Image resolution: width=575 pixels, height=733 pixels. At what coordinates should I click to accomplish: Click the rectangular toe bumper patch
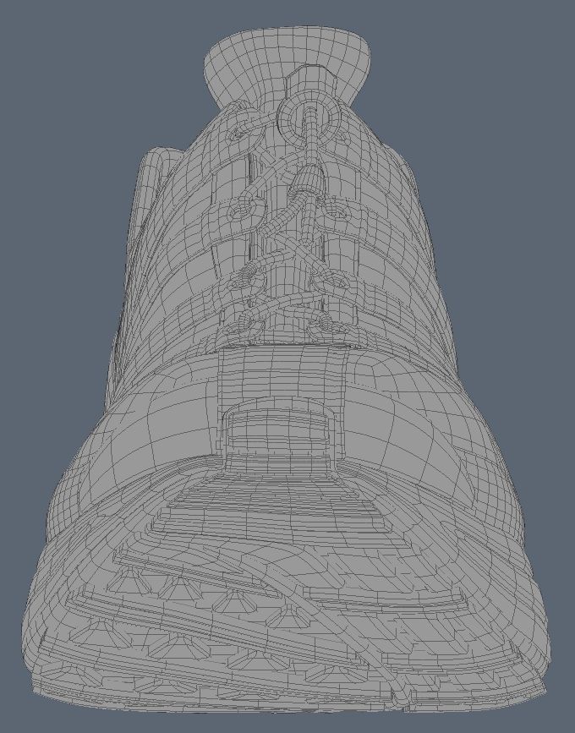(x=279, y=432)
